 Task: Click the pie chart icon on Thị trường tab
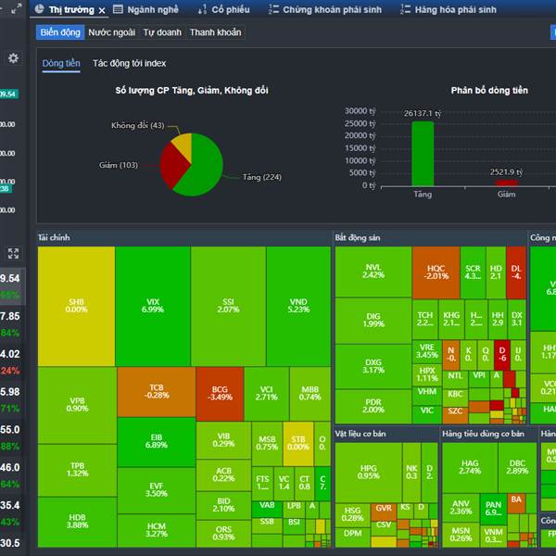tap(39, 9)
